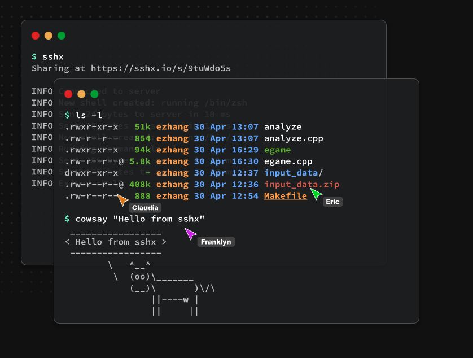Click the first INFO log label in back window
The image size is (473, 358).
pyautogui.click(x=42, y=91)
